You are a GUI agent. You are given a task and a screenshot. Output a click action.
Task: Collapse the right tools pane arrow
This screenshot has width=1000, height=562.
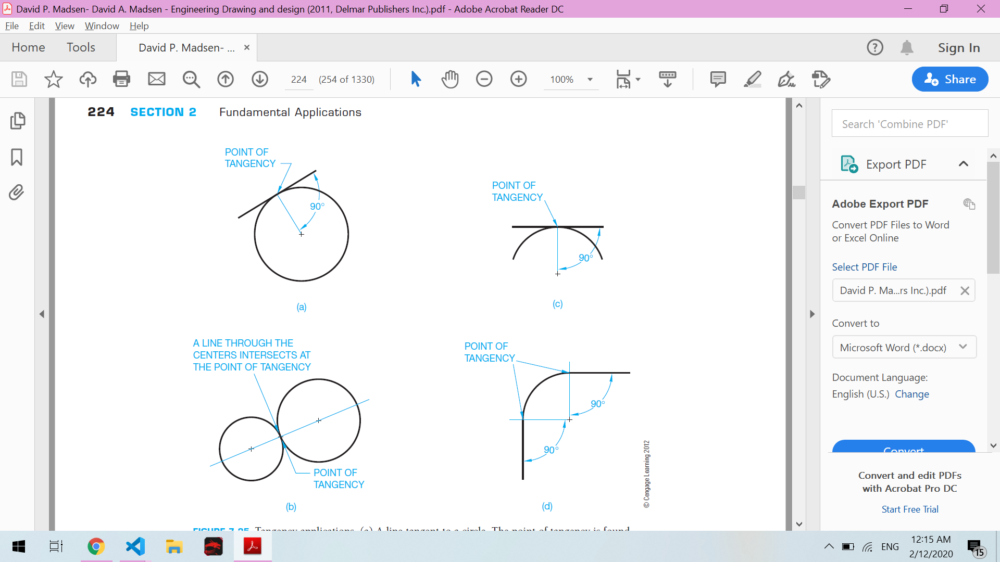coord(812,314)
